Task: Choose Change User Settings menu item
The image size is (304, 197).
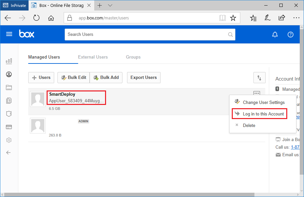Action: 263,102
